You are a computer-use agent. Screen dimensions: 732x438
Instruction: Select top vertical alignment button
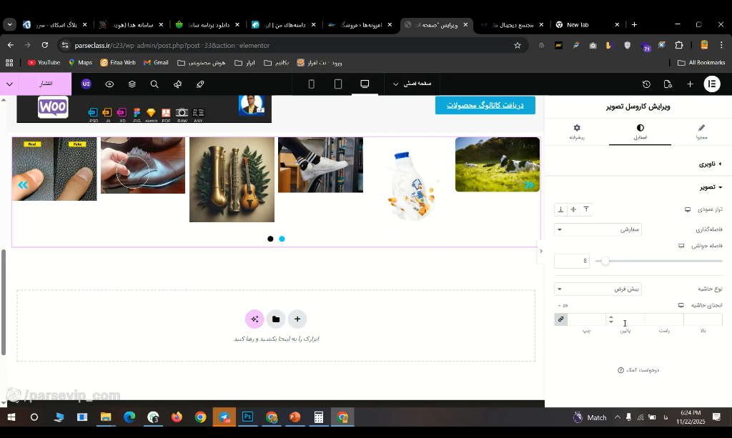pyautogui.click(x=586, y=209)
